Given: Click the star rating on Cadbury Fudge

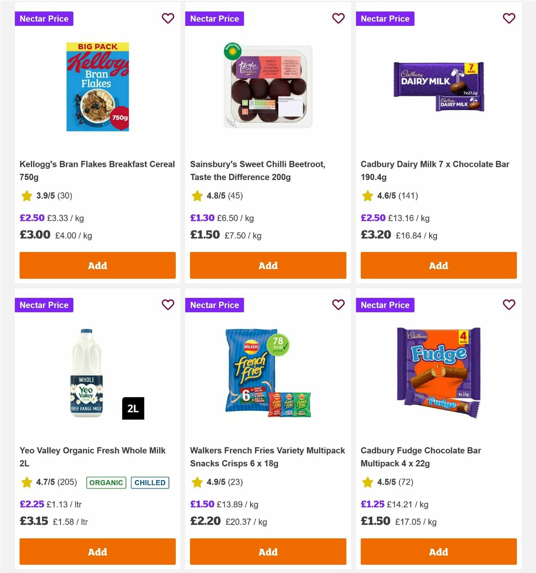Looking at the screenshot, I should [367, 482].
